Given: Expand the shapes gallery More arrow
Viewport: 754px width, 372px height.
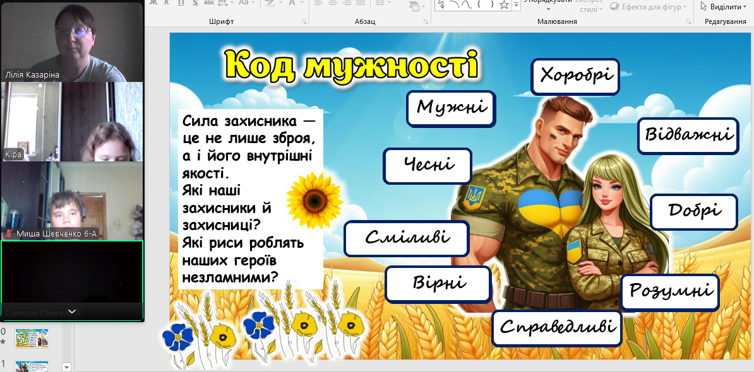Looking at the screenshot, I should coord(517,5).
